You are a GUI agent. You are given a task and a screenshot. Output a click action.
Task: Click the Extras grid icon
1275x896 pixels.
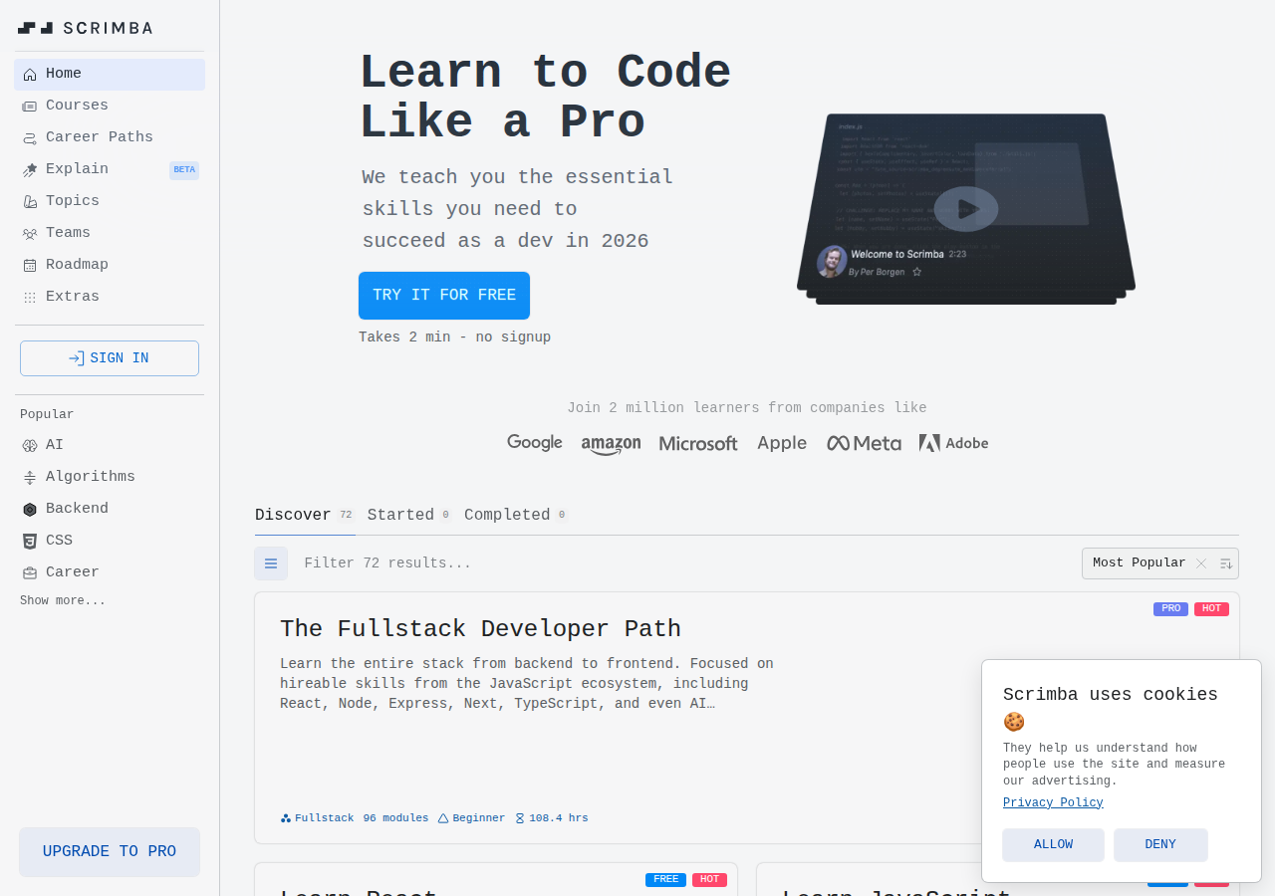pos(30,298)
